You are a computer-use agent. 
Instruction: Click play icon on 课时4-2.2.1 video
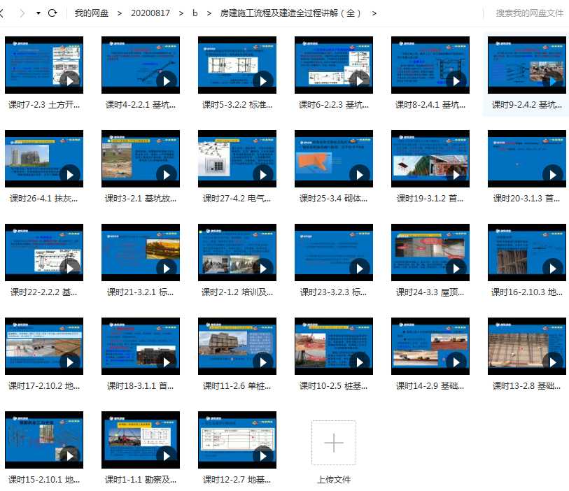[166, 80]
